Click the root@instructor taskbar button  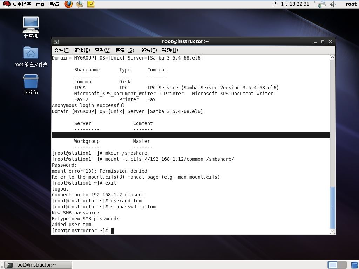coord(39,265)
